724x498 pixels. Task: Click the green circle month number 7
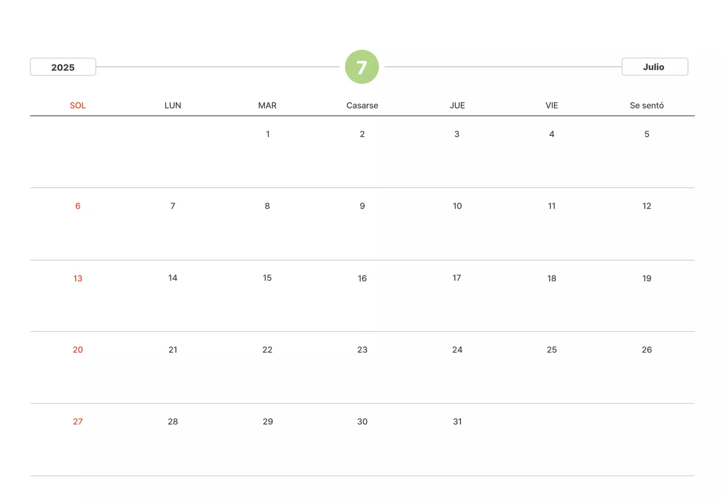tap(362, 67)
